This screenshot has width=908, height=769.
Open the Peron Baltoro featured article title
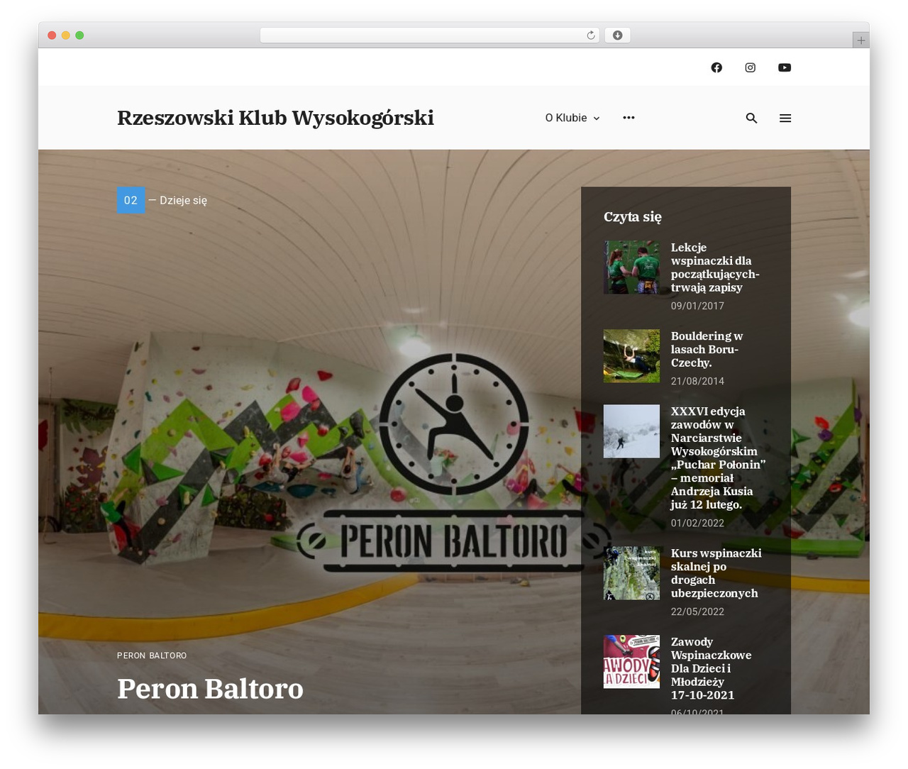click(x=210, y=689)
